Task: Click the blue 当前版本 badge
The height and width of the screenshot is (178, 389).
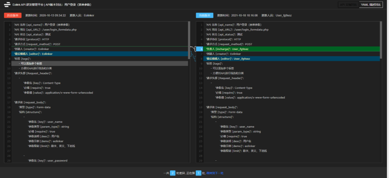Action: pyautogui.click(x=205, y=15)
